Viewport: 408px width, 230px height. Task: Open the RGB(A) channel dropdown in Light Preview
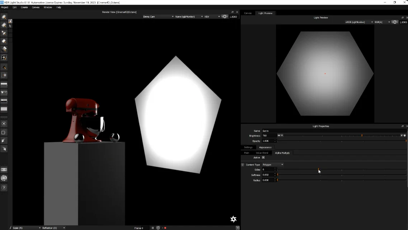click(382, 22)
